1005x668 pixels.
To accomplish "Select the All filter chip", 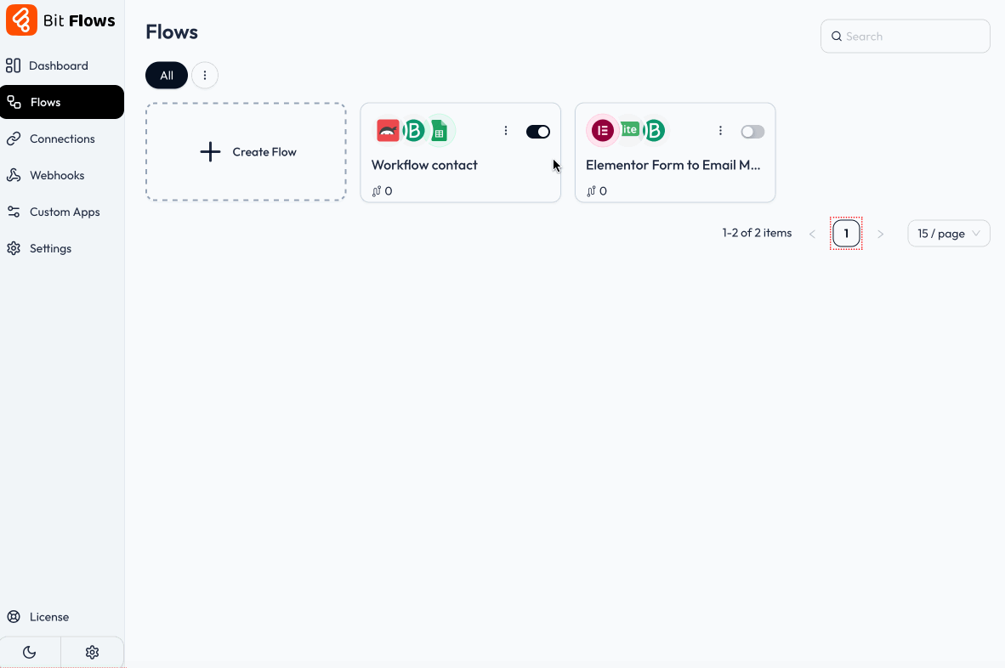I will 166,75.
